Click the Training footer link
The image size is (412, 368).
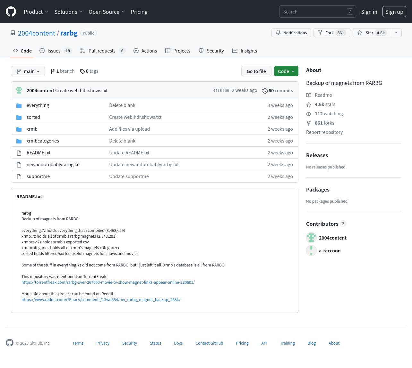tap(287, 343)
